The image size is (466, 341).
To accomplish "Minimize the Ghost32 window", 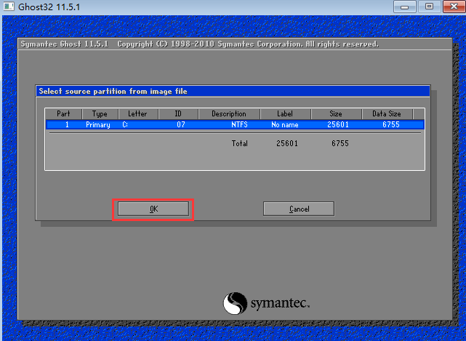I will 405,7.
